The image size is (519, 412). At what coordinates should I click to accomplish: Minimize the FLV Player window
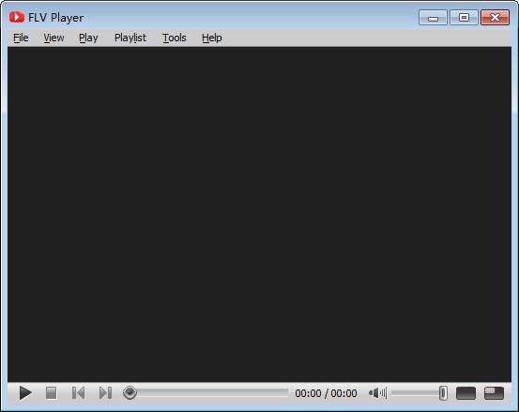click(433, 18)
